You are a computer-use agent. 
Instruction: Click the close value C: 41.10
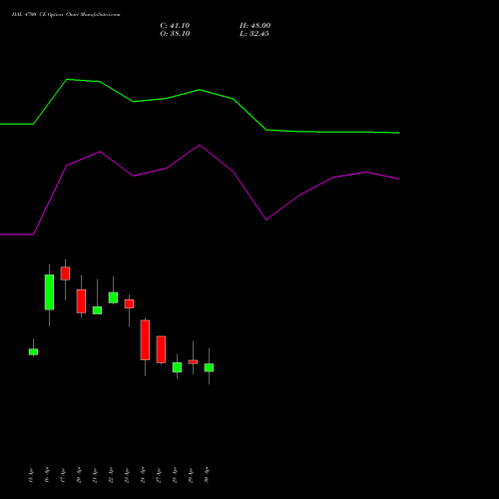175,26
